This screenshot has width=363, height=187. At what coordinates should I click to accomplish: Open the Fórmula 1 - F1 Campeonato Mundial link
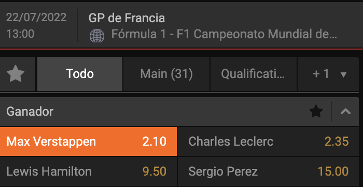pyautogui.click(x=224, y=34)
